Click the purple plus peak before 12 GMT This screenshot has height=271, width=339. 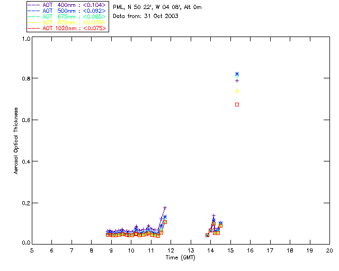[x=165, y=207]
